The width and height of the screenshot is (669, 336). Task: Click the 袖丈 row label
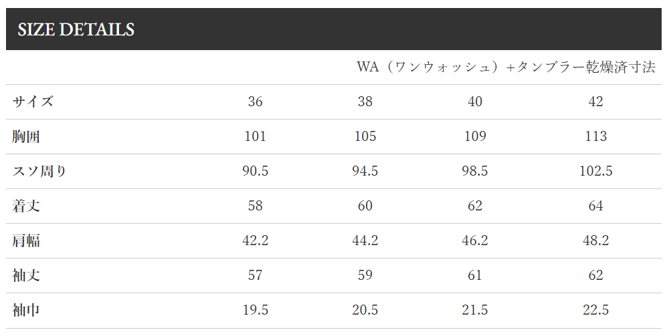click(26, 275)
